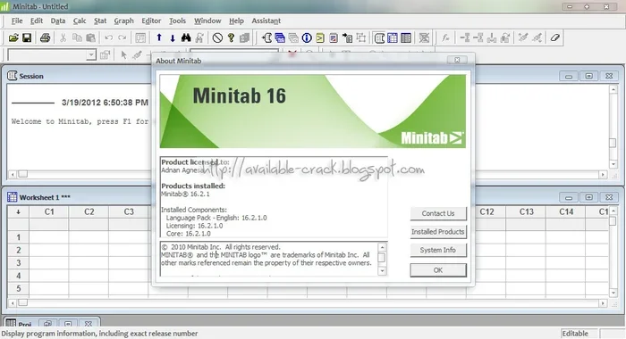Click OK in the About Minitab dialog
Image resolution: width=626 pixels, height=339 pixels.
(438, 270)
